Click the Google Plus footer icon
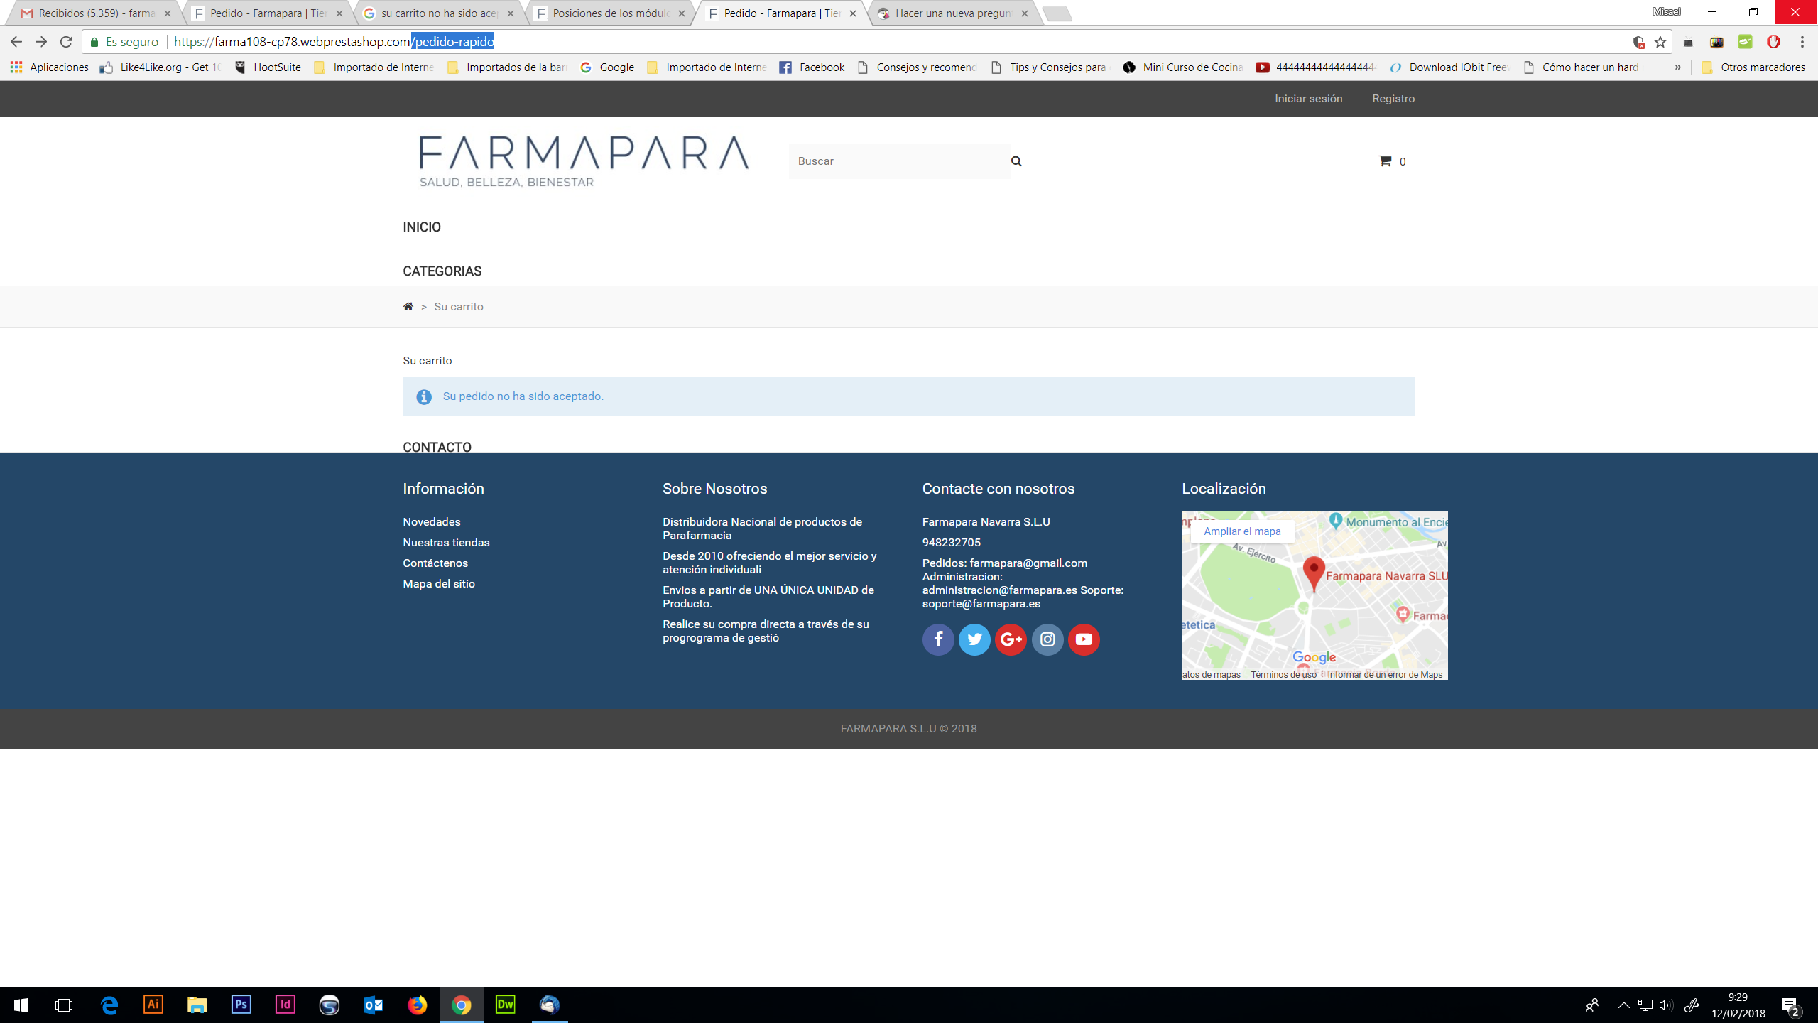Image resolution: width=1818 pixels, height=1023 pixels. (x=1011, y=639)
